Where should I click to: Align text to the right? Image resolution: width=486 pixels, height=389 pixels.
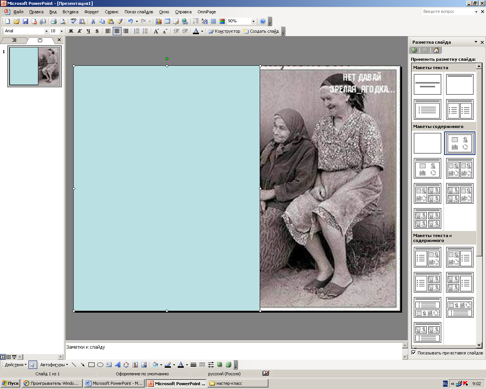[x=126, y=31]
